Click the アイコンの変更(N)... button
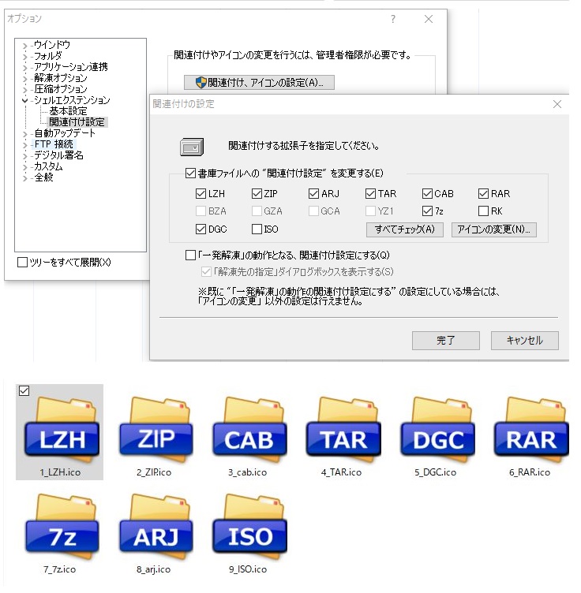The image size is (581, 593). click(494, 229)
